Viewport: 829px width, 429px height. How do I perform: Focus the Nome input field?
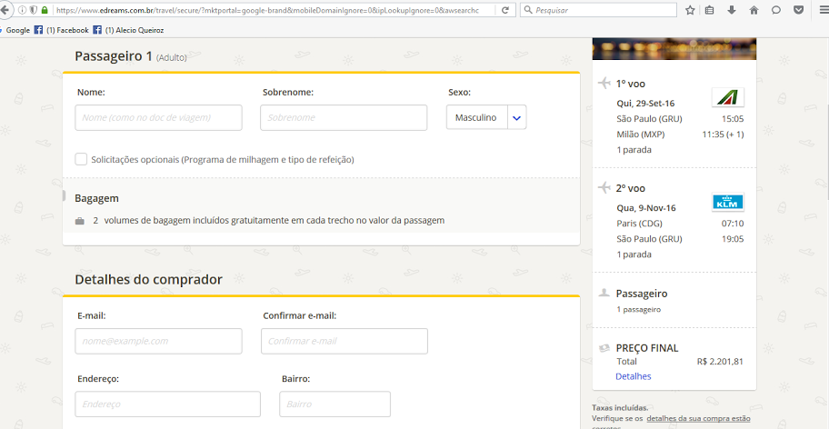(158, 117)
